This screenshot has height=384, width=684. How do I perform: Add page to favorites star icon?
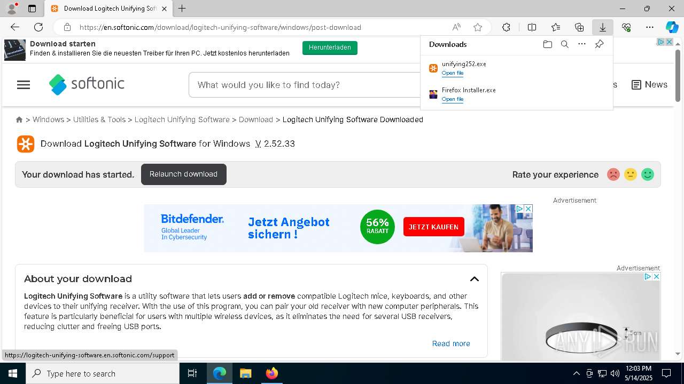tap(478, 27)
